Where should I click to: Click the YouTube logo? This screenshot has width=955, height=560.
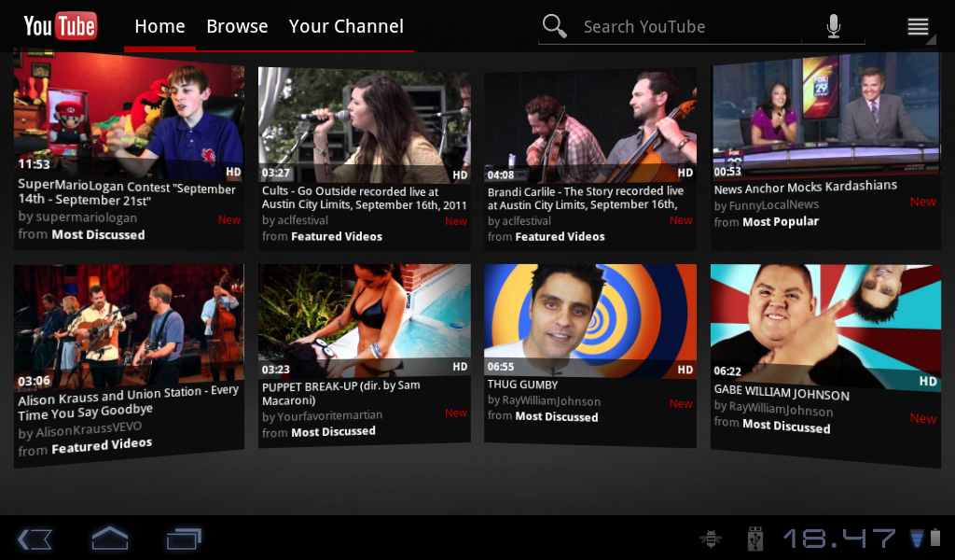[60, 26]
